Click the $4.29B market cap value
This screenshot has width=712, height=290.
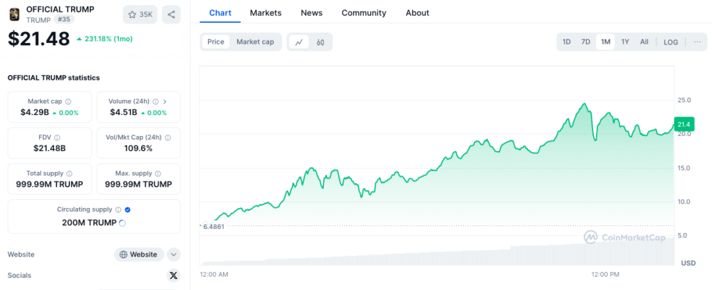click(x=35, y=112)
